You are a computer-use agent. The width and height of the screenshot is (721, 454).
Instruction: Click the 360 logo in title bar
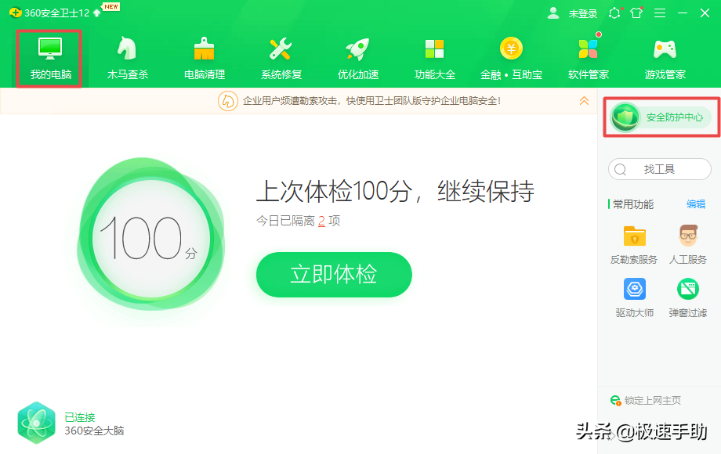(15, 13)
